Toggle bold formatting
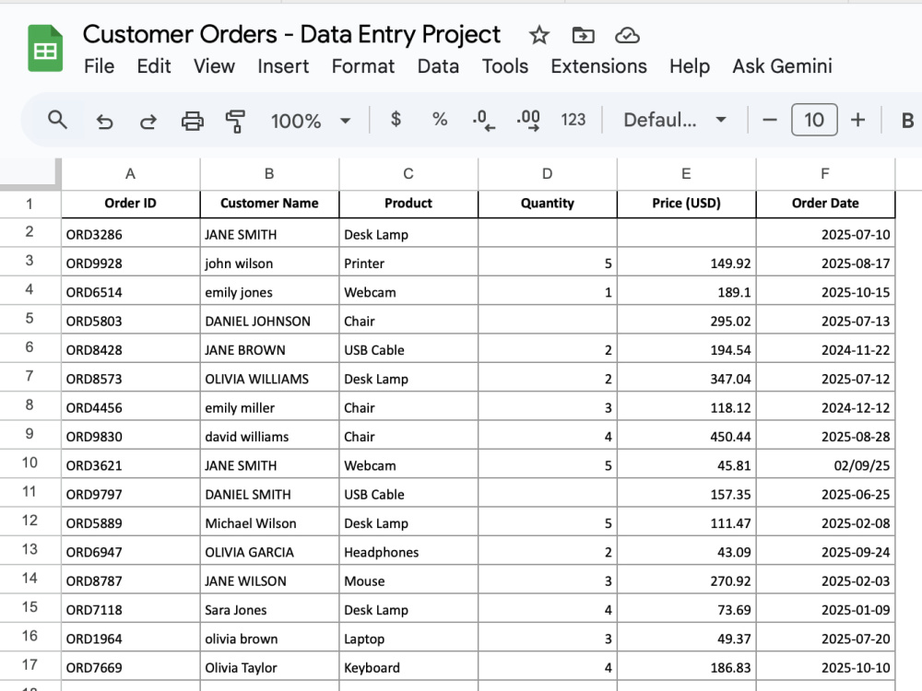This screenshot has width=922, height=691. pos(907,121)
